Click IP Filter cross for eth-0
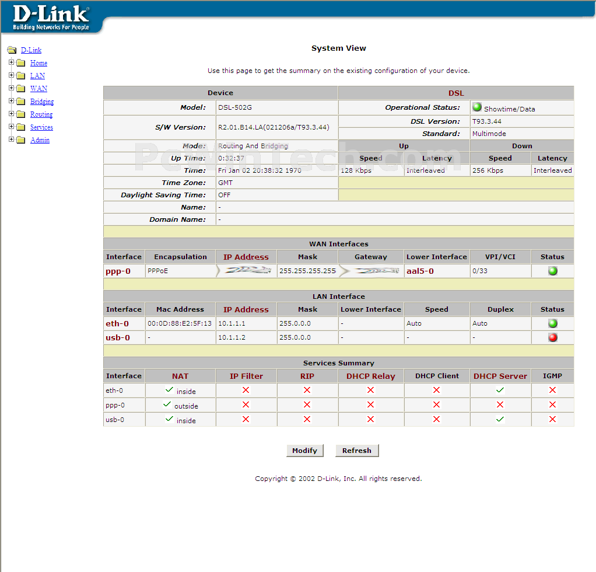The image size is (596, 572). click(246, 389)
